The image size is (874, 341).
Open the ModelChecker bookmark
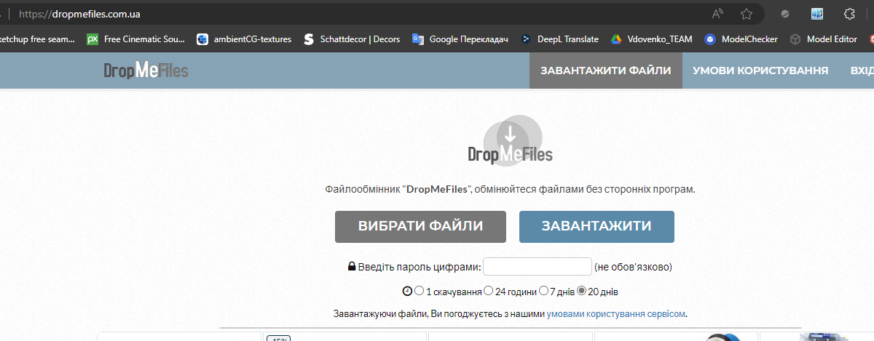(x=741, y=39)
